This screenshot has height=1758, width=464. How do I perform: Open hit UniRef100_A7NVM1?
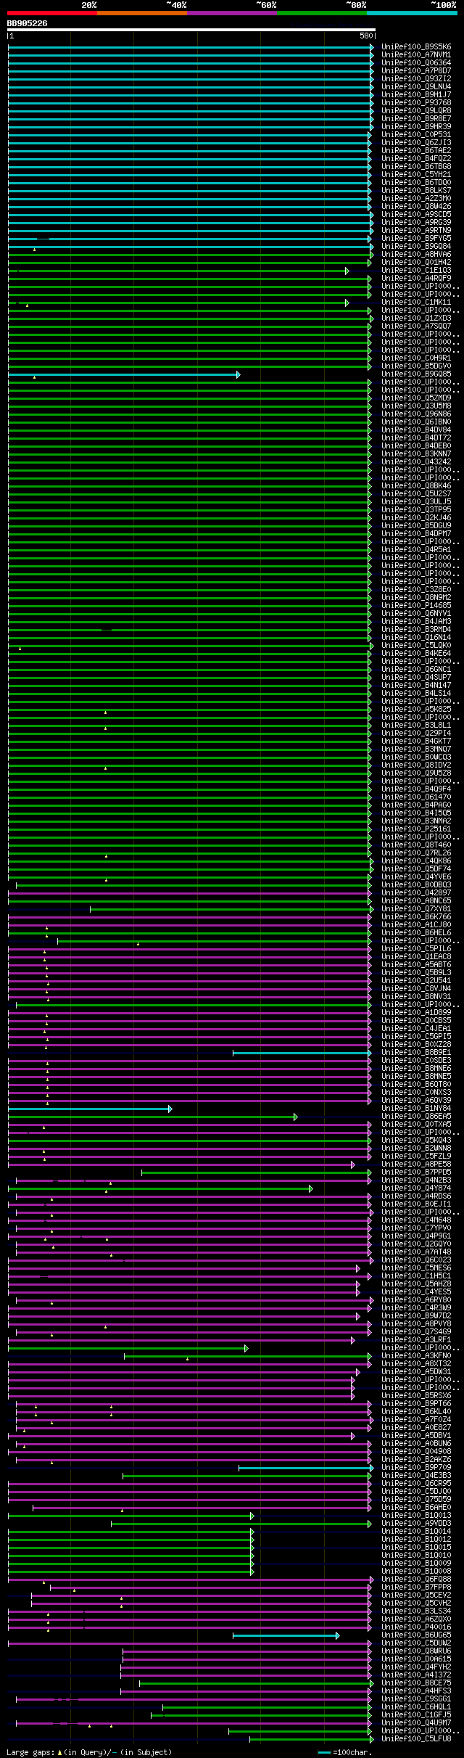[416, 54]
